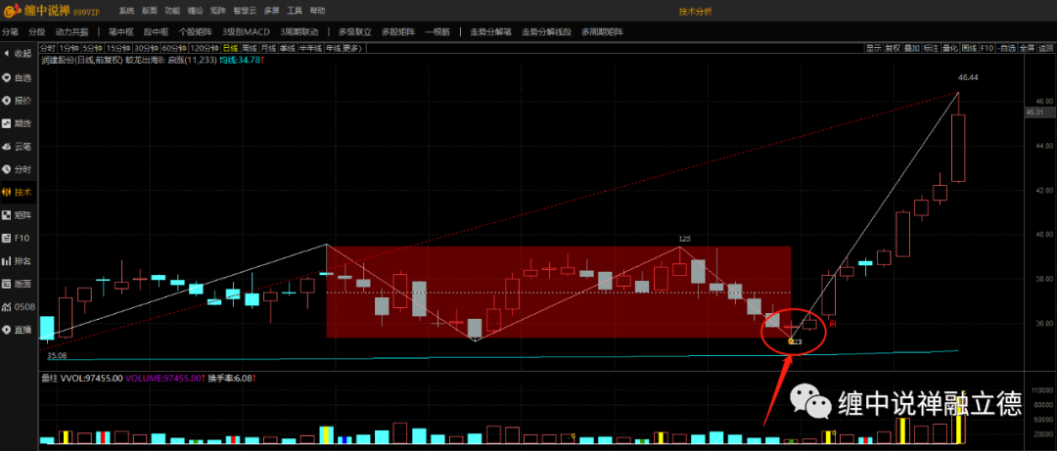
Task: Open 云笔 in the sidebar
Action: click(19, 147)
